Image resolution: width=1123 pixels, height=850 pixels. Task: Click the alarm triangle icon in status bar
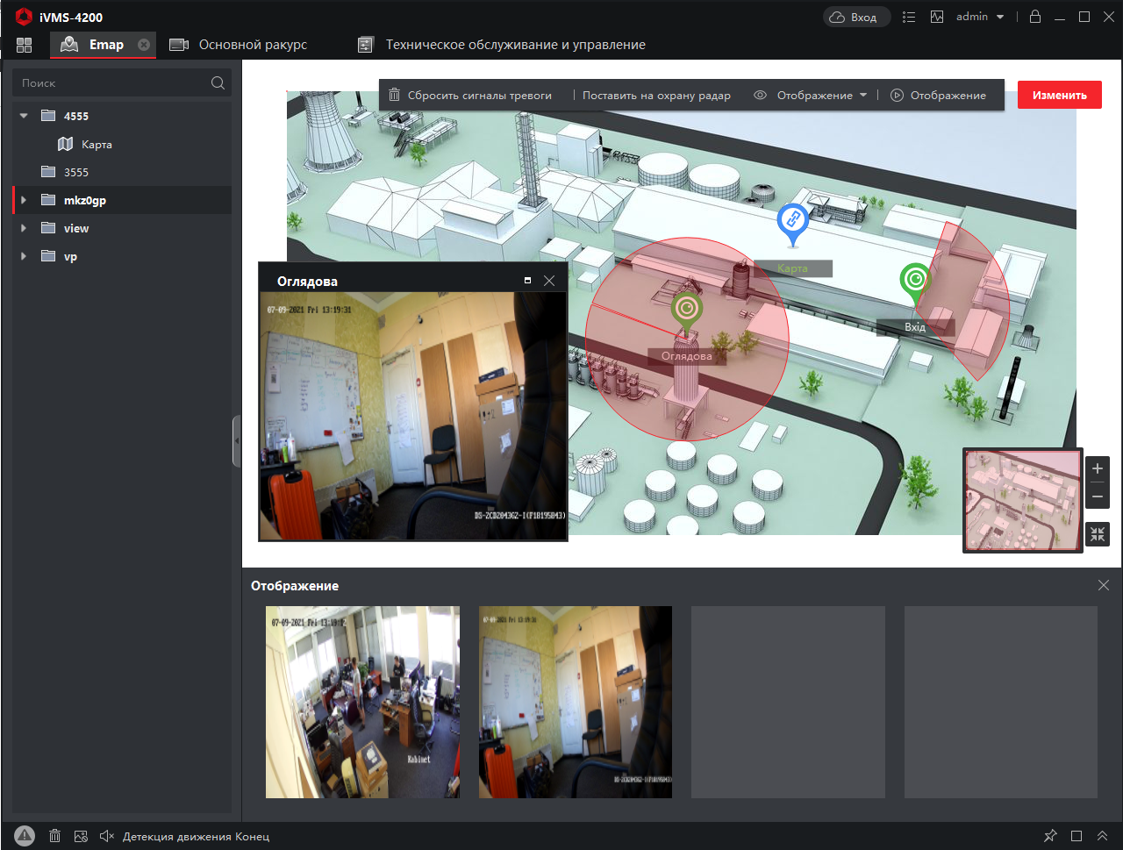click(25, 836)
